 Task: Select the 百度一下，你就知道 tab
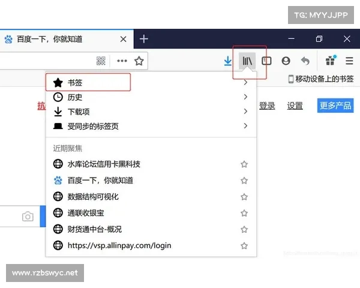coord(67,39)
